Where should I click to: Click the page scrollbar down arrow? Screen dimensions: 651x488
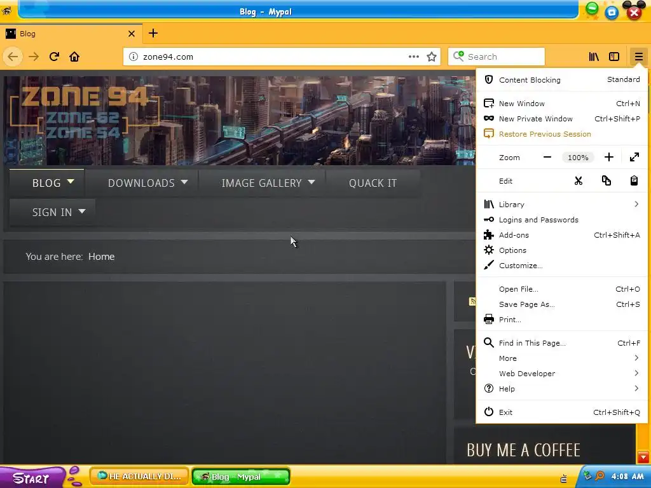point(643,457)
